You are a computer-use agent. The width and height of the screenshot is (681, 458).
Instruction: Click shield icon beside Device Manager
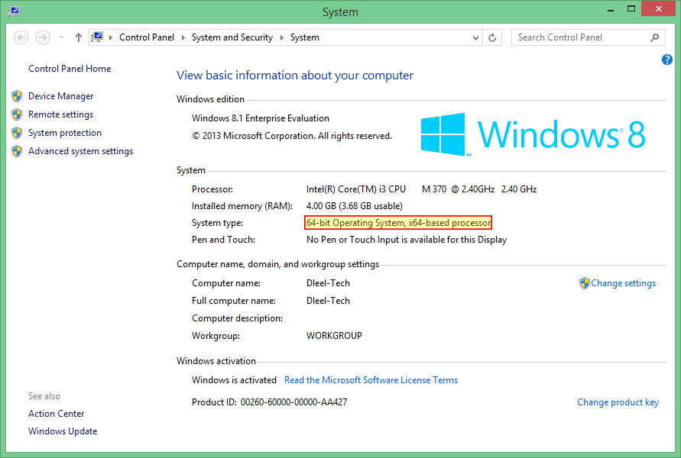17,96
